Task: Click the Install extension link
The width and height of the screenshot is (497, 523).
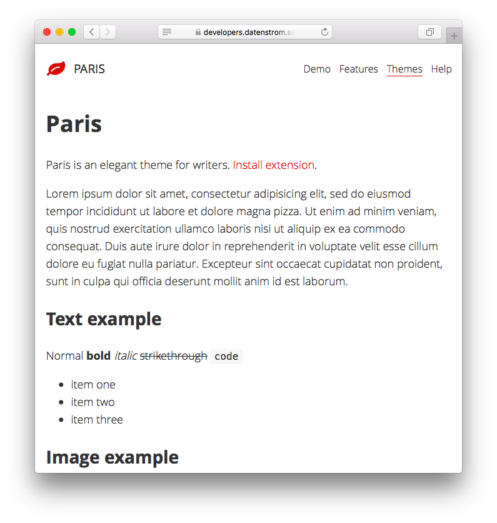Action: click(273, 165)
